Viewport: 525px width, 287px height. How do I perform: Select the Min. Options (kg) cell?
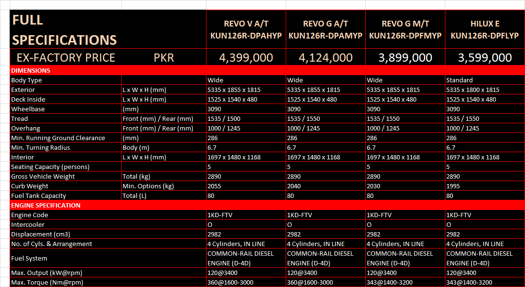(x=164, y=186)
